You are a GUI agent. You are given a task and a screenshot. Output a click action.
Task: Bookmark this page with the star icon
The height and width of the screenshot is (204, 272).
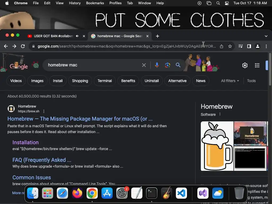pos(230,46)
